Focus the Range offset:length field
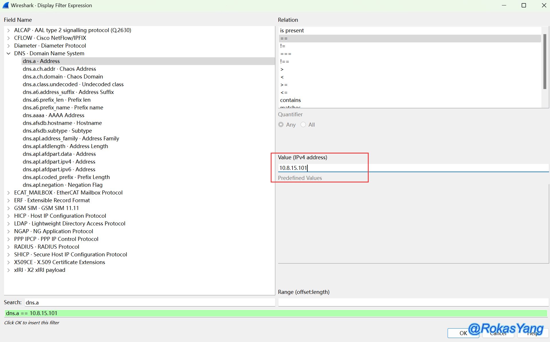 pos(413,302)
